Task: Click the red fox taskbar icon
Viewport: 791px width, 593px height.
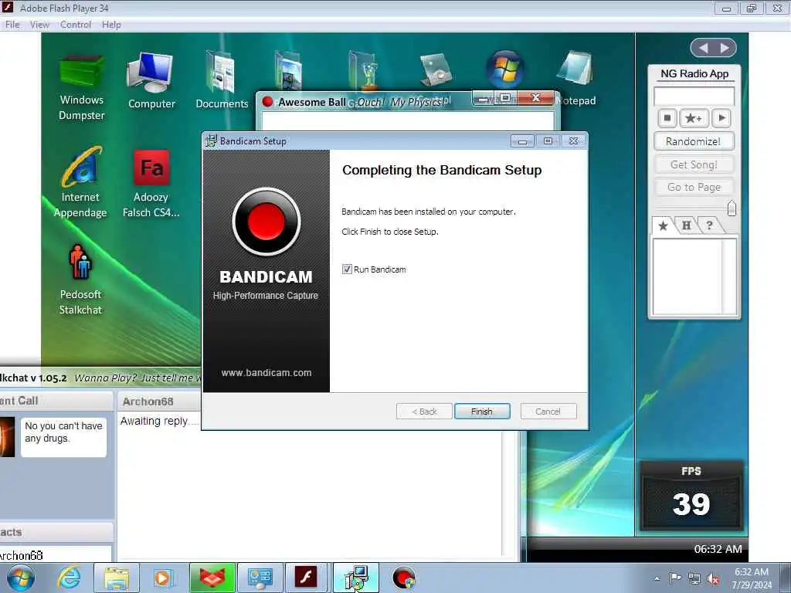Action: point(212,578)
